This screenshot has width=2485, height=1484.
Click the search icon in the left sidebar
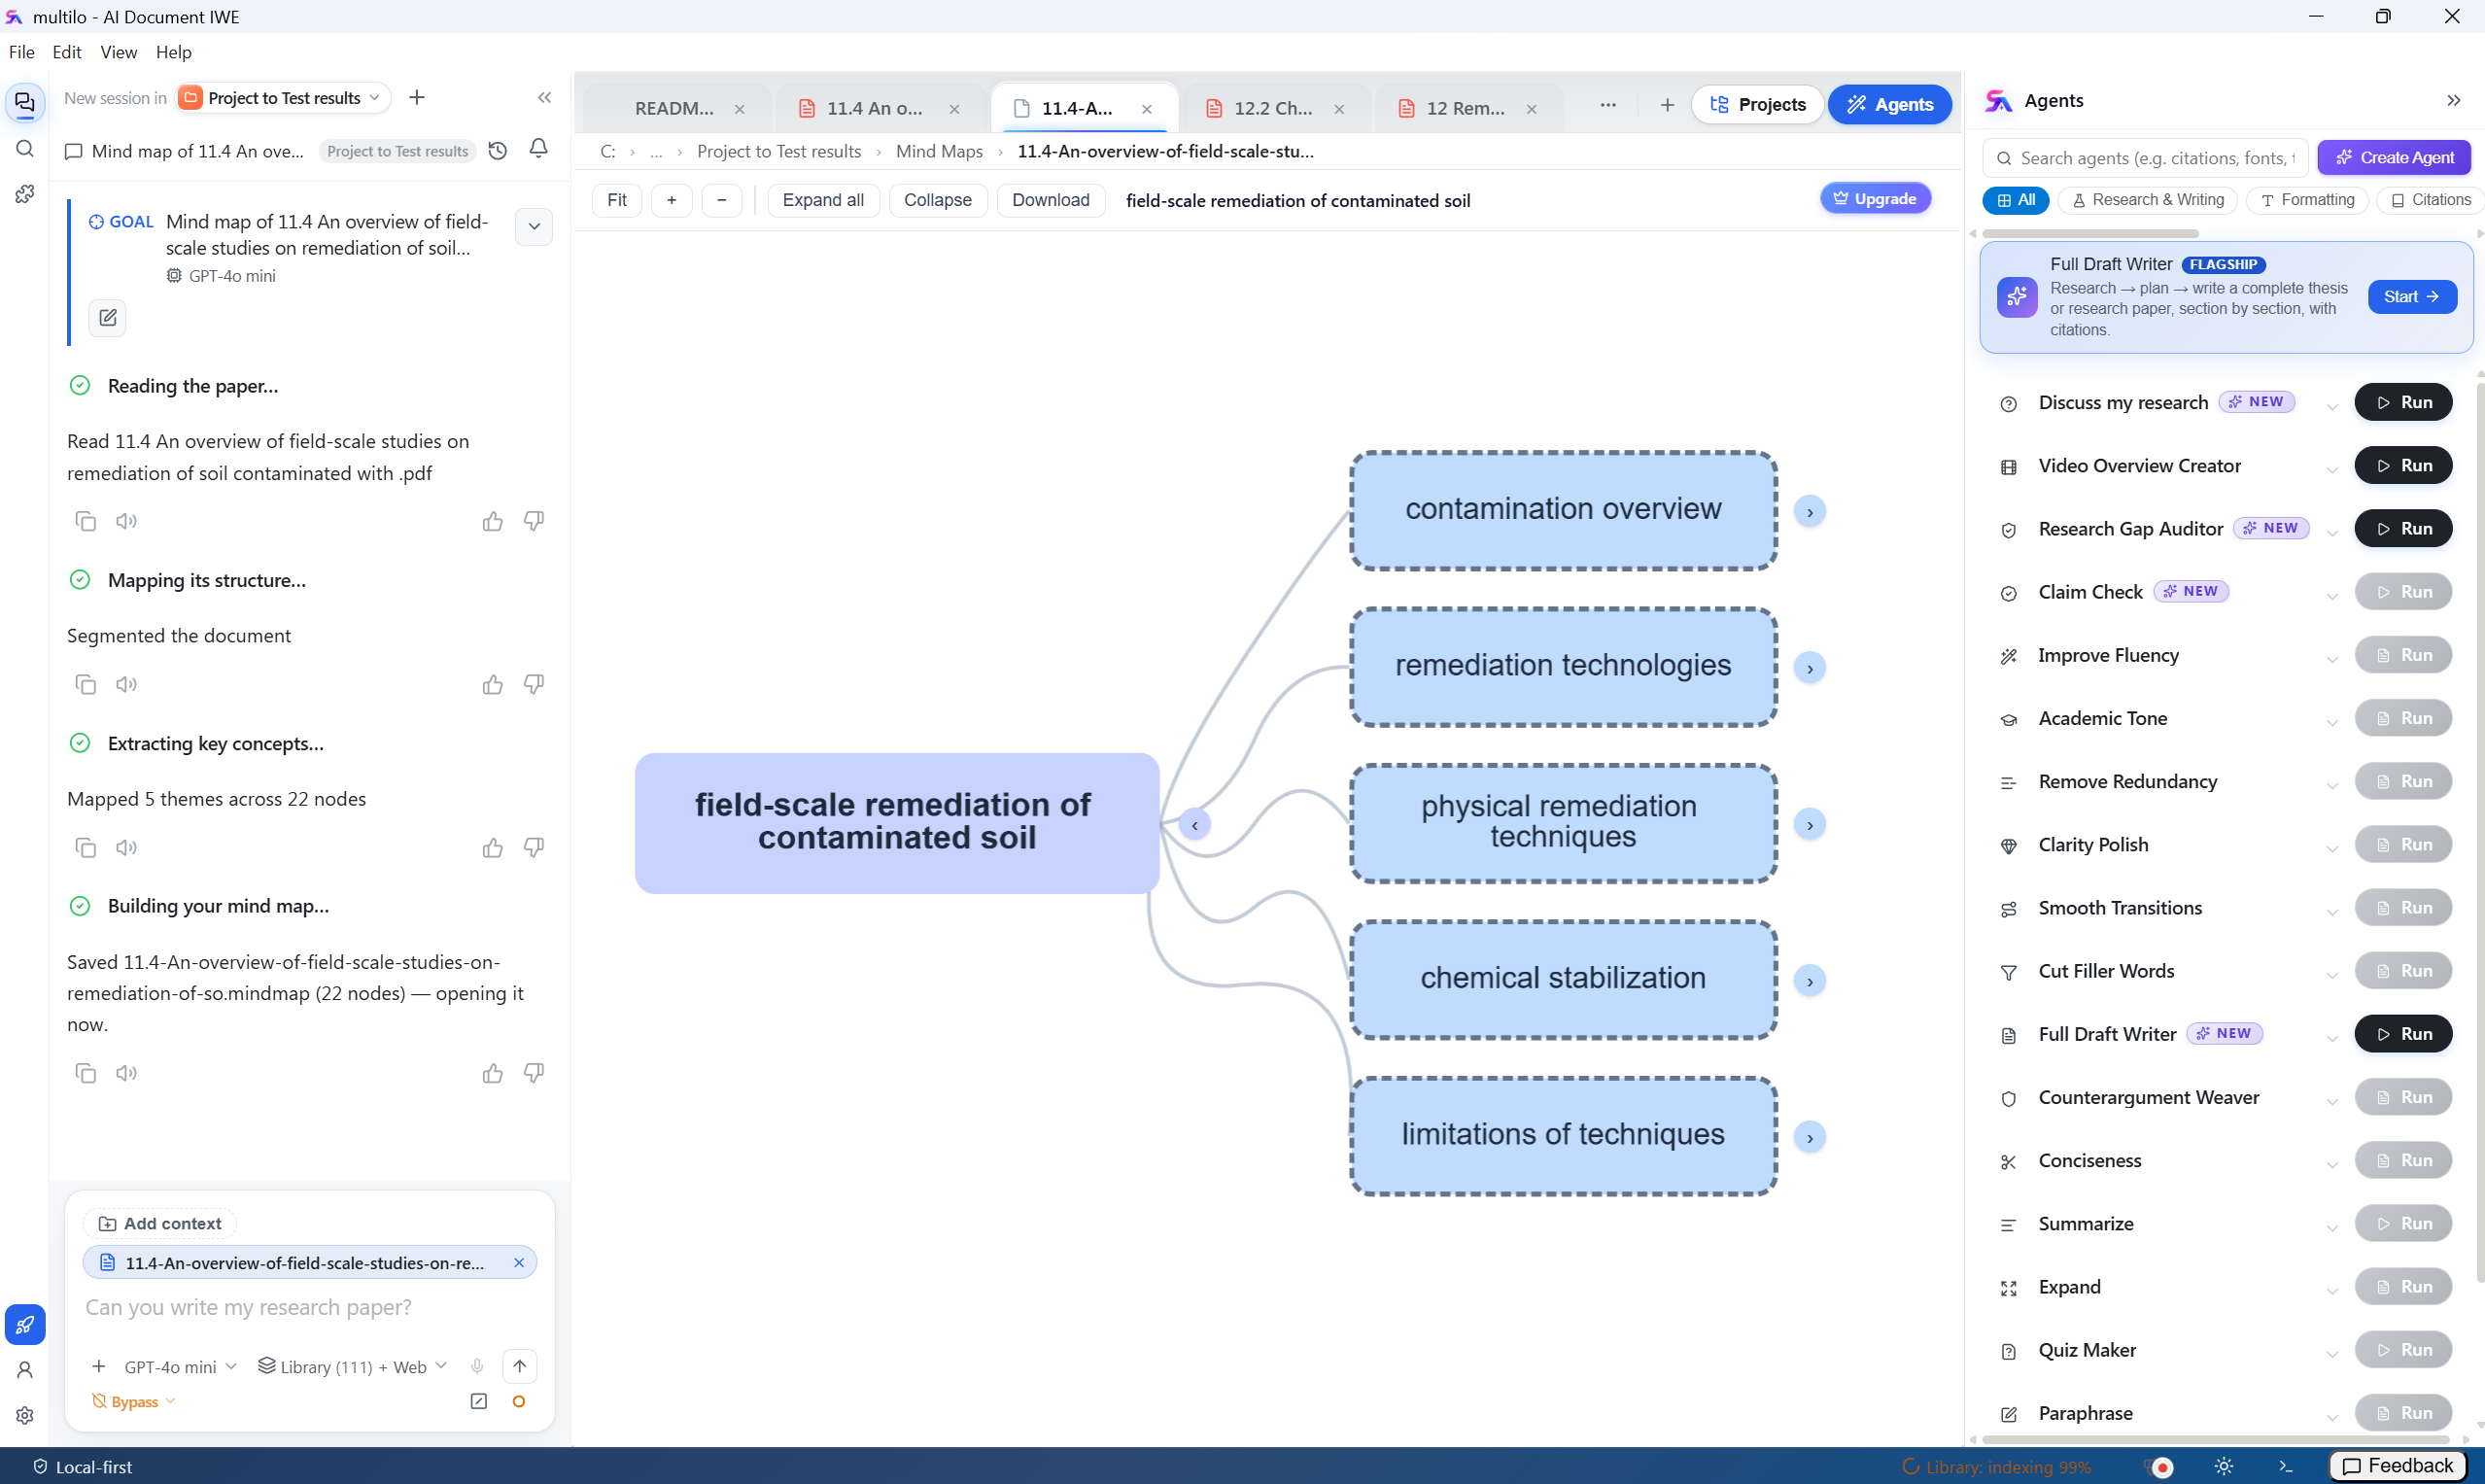click(x=25, y=149)
